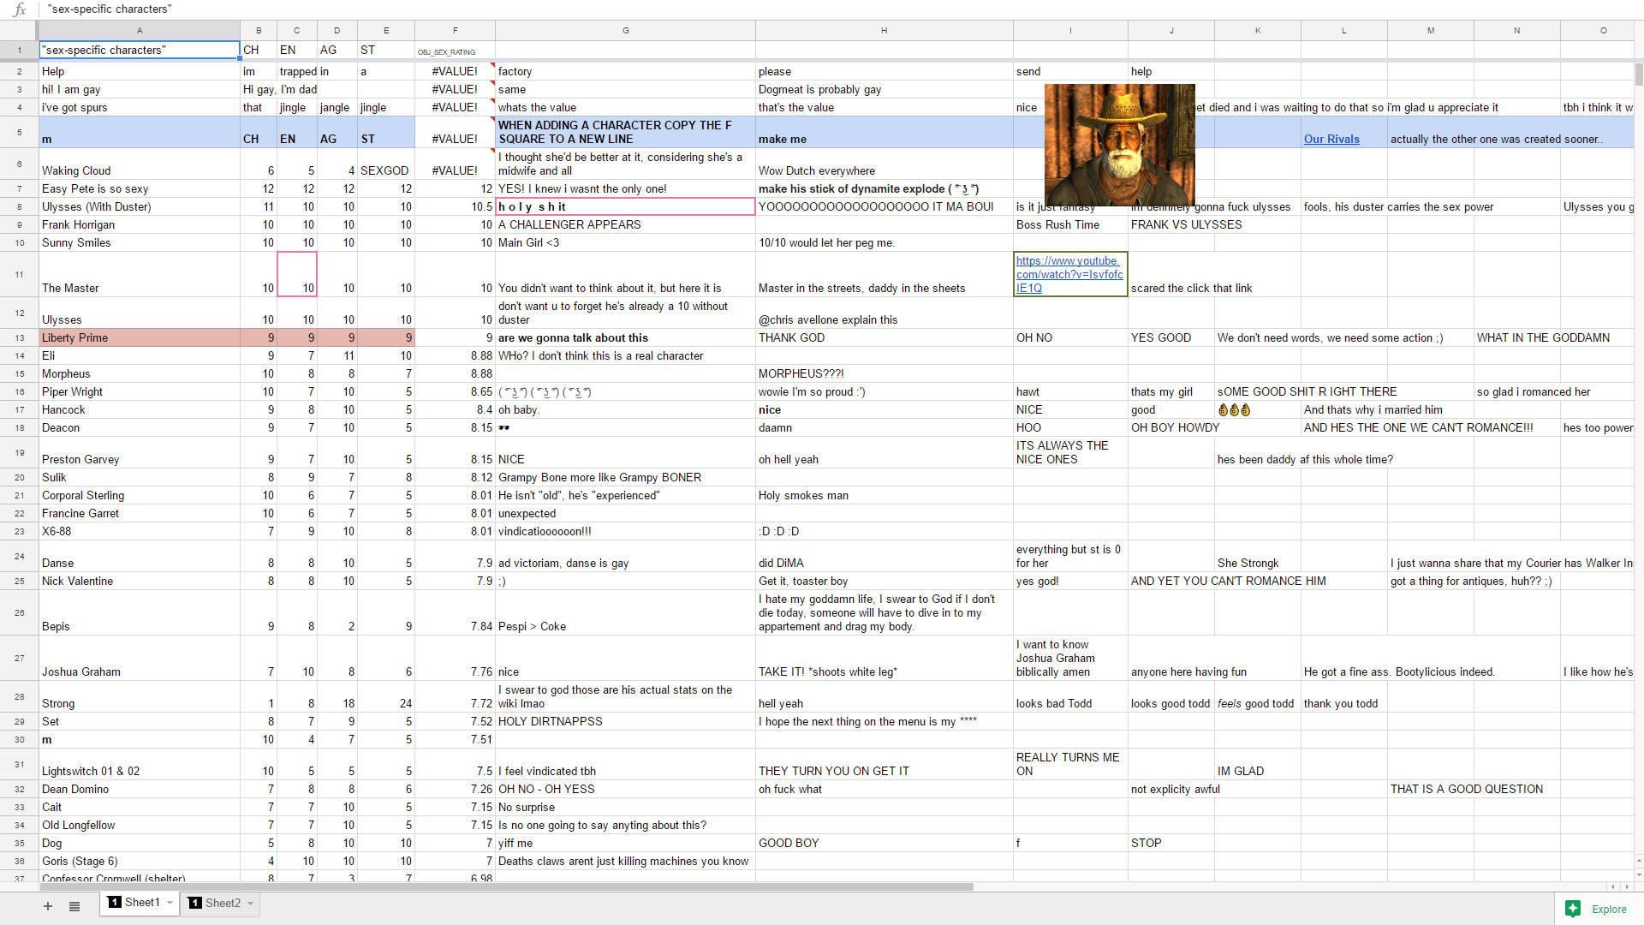Image resolution: width=1644 pixels, height=925 pixels.
Task: Select the 'OBJ_SEX_RATING' header cell
Action: pyautogui.click(x=455, y=51)
